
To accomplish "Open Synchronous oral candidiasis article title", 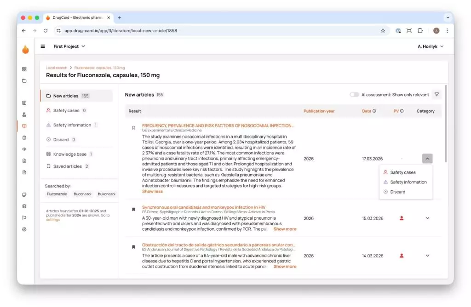I will (204, 207).
